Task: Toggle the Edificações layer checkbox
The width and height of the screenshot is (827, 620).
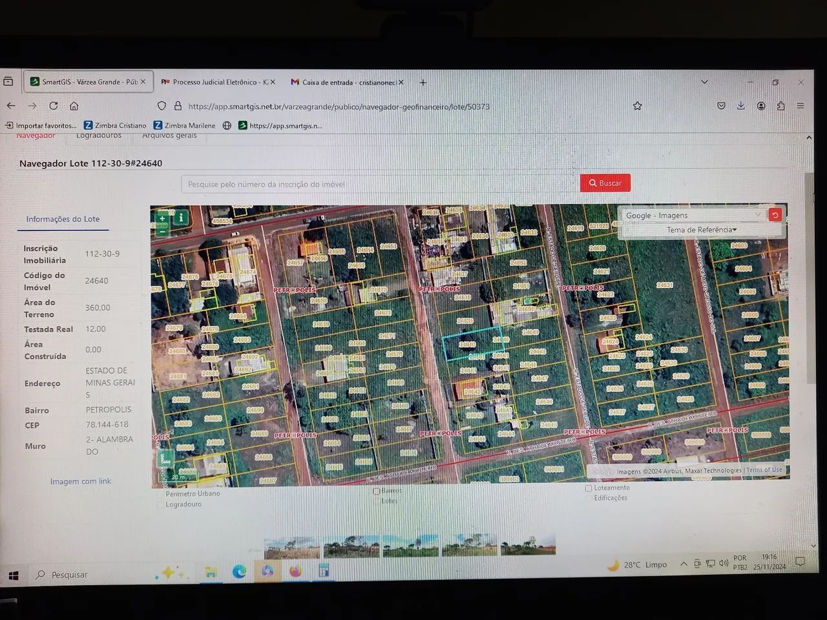Action: pos(589,498)
